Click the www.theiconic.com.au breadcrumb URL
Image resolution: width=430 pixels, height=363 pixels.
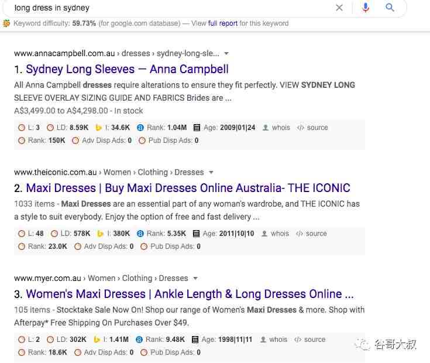pyautogui.click(x=56, y=173)
